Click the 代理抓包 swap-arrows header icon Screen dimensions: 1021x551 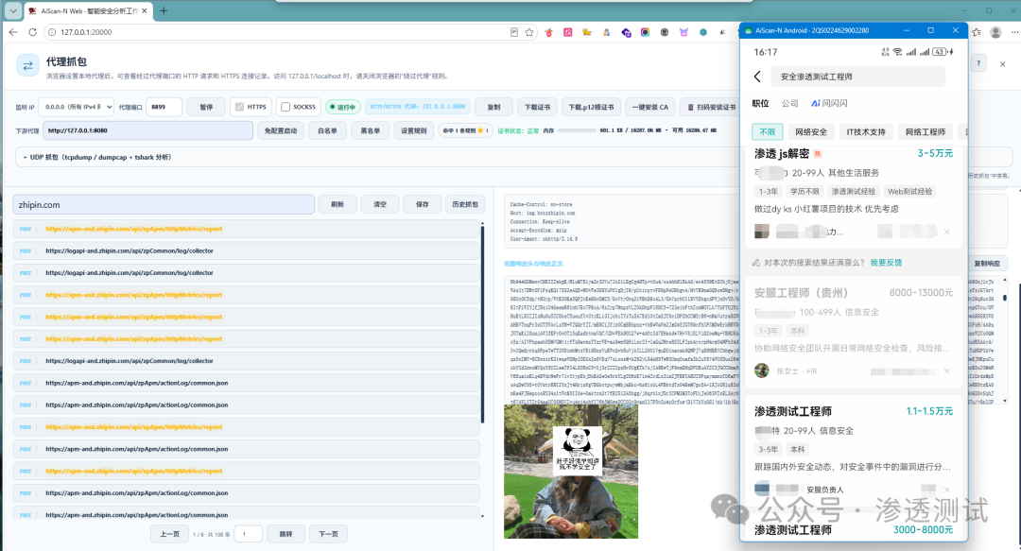pyautogui.click(x=28, y=65)
